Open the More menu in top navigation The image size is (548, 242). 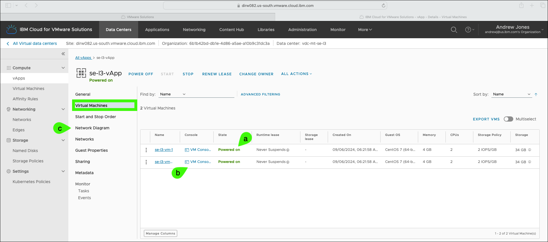click(x=365, y=30)
